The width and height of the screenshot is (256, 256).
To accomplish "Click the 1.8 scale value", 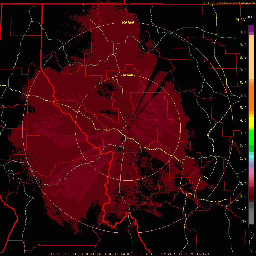I will tap(243, 158).
